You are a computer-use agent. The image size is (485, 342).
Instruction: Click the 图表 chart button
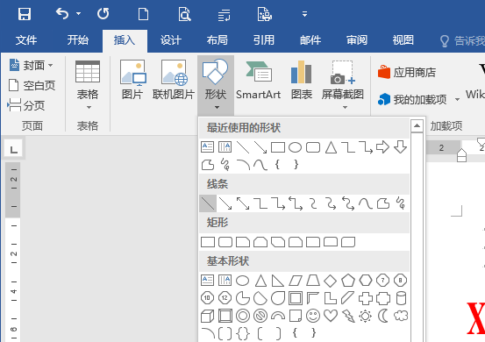302,80
